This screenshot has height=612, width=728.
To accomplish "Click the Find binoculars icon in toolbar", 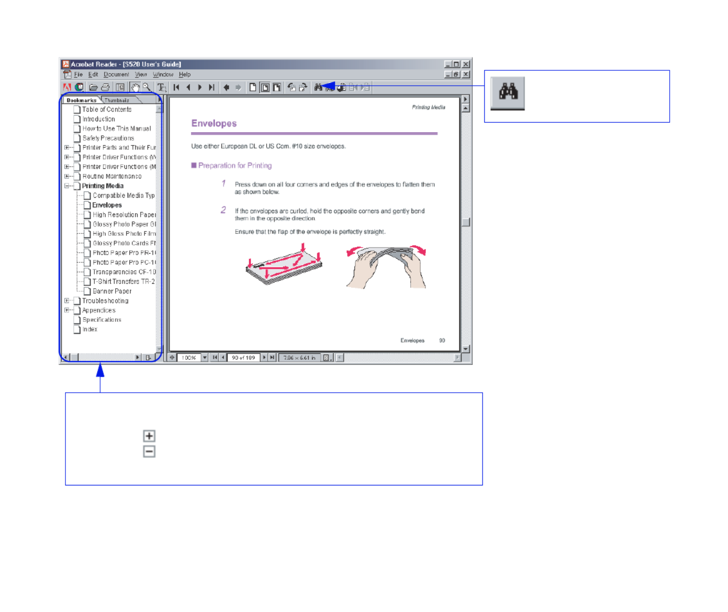I will click(318, 87).
